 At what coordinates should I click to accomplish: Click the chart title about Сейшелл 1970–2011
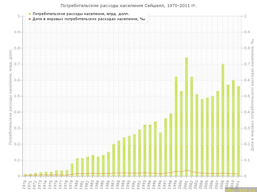[x=128, y=6]
